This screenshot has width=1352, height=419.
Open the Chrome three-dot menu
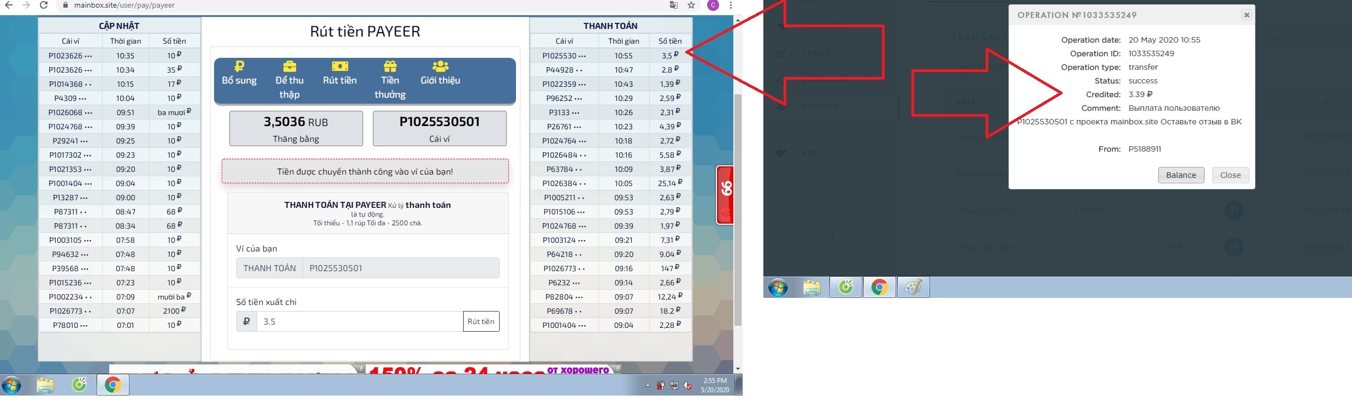731,5
